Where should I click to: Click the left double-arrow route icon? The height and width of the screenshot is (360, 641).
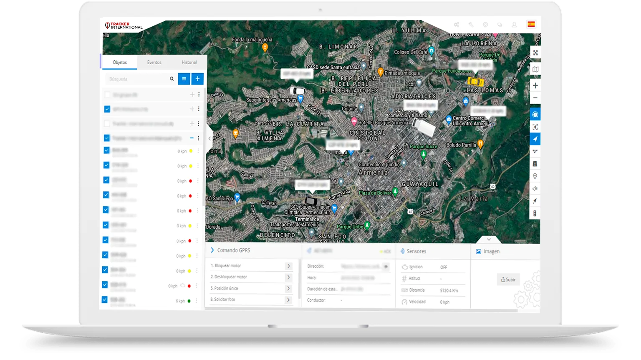tap(535, 189)
